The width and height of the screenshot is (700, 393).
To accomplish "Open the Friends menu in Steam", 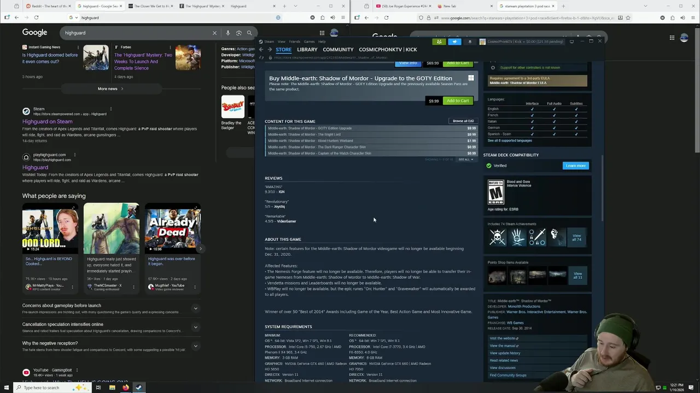I will pyautogui.click(x=294, y=41).
